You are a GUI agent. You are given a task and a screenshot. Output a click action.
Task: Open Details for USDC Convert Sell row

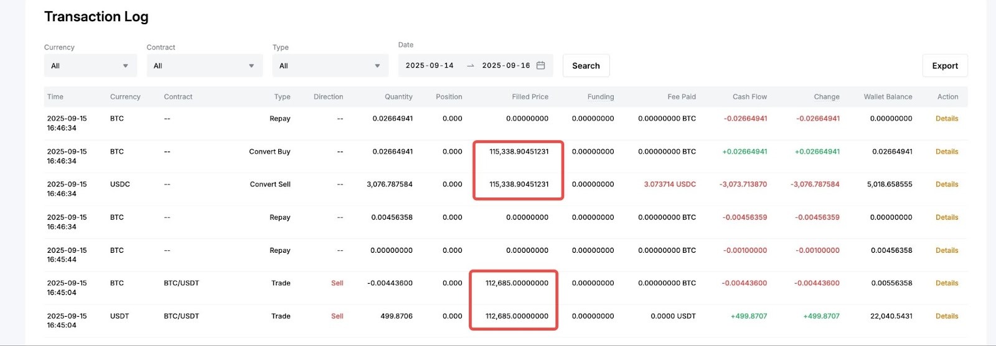click(946, 184)
